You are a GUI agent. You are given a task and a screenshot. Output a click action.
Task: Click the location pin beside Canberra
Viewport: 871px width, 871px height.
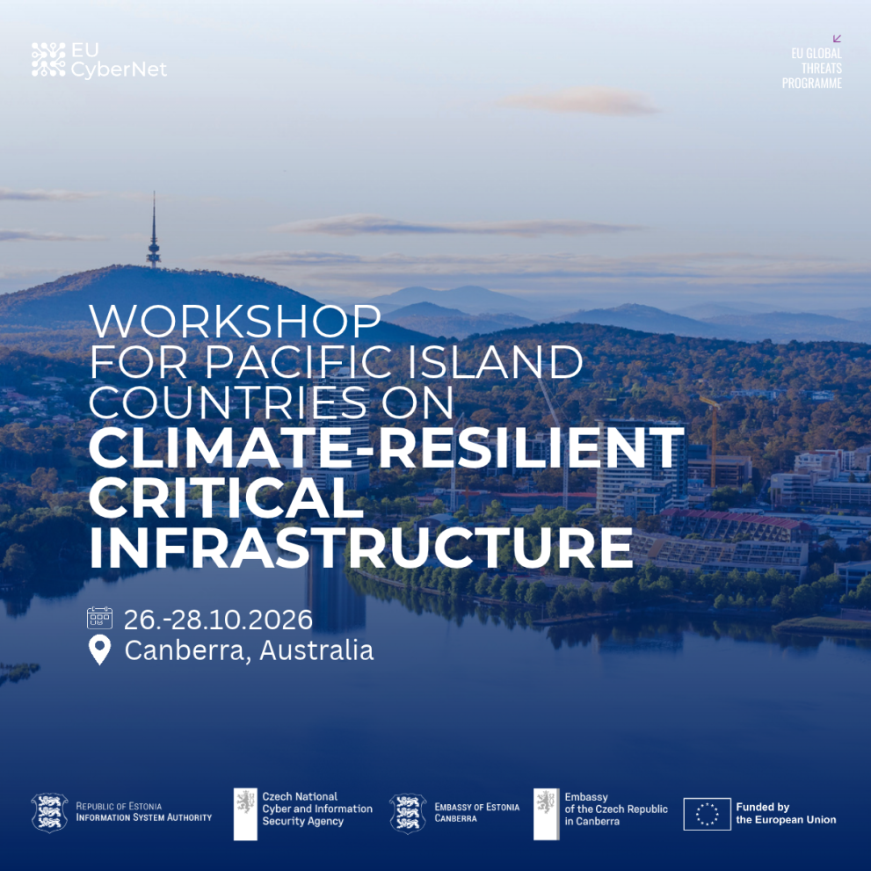click(100, 650)
